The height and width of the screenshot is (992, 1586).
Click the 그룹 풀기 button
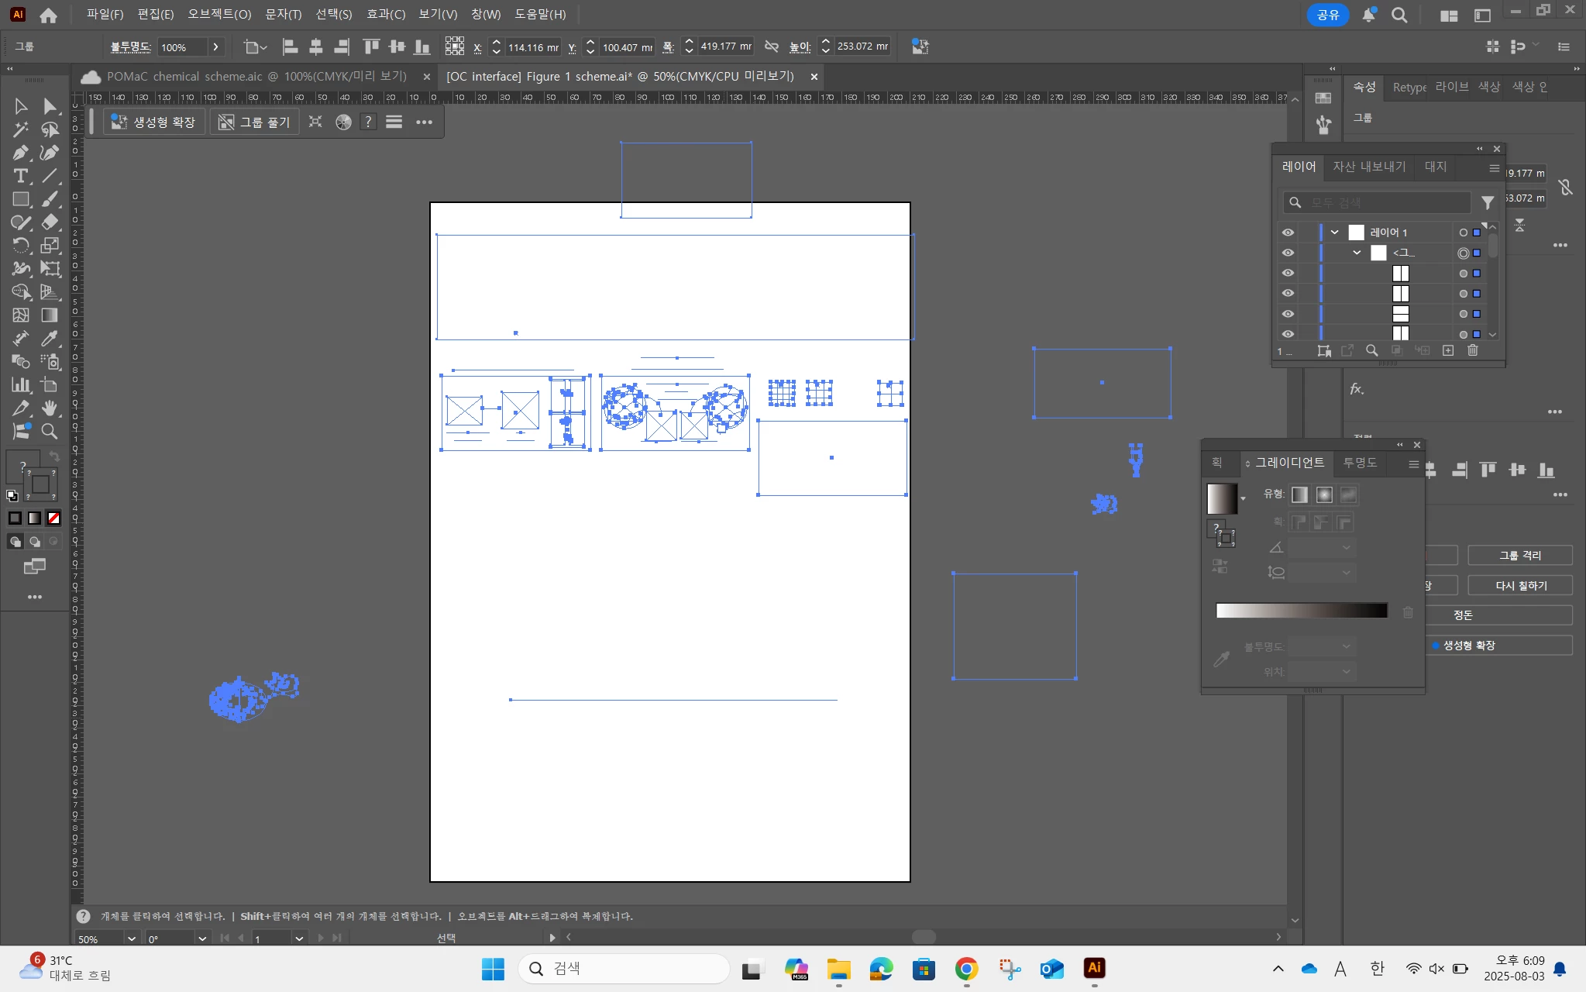pos(255,122)
